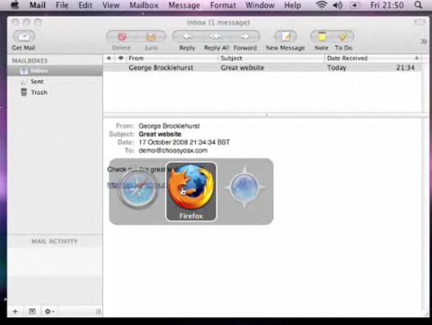Open Spotlight search magnifier

click(x=418, y=5)
